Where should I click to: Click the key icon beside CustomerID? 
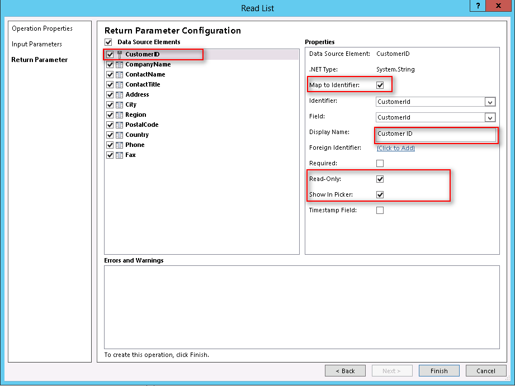120,55
